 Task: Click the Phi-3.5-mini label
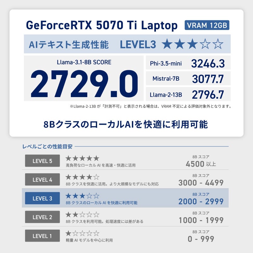coord(166,64)
